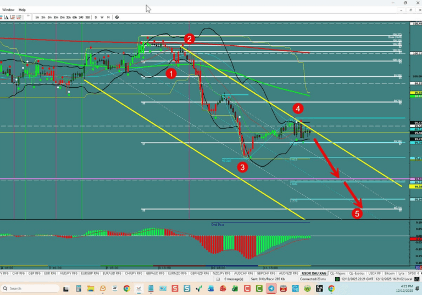Switch to the USDX RF chart tab
The width and height of the screenshot is (422, 295).
point(374,273)
